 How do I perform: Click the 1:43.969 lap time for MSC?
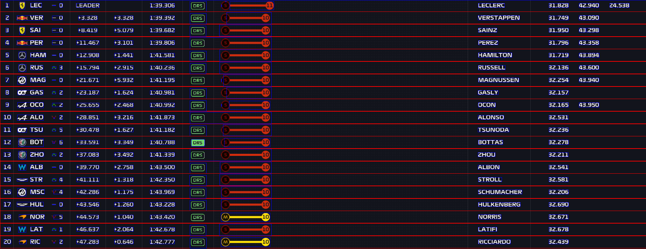point(162,192)
